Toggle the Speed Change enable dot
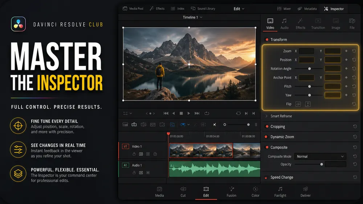The image size is (363, 204). tap(266, 178)
